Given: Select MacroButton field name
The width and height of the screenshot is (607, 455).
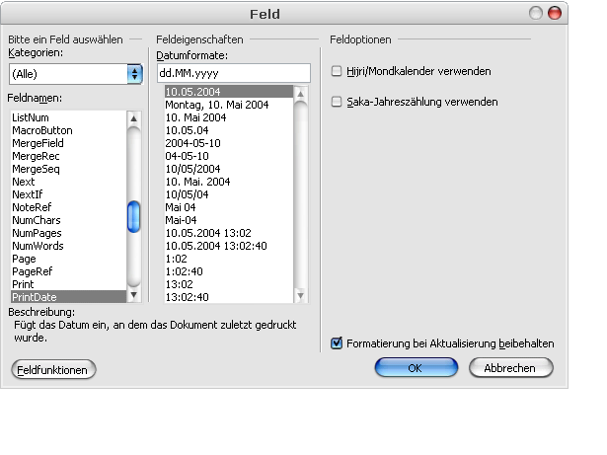Looking at the screenshot, I should pyautogui.click(x=68, y=130).
